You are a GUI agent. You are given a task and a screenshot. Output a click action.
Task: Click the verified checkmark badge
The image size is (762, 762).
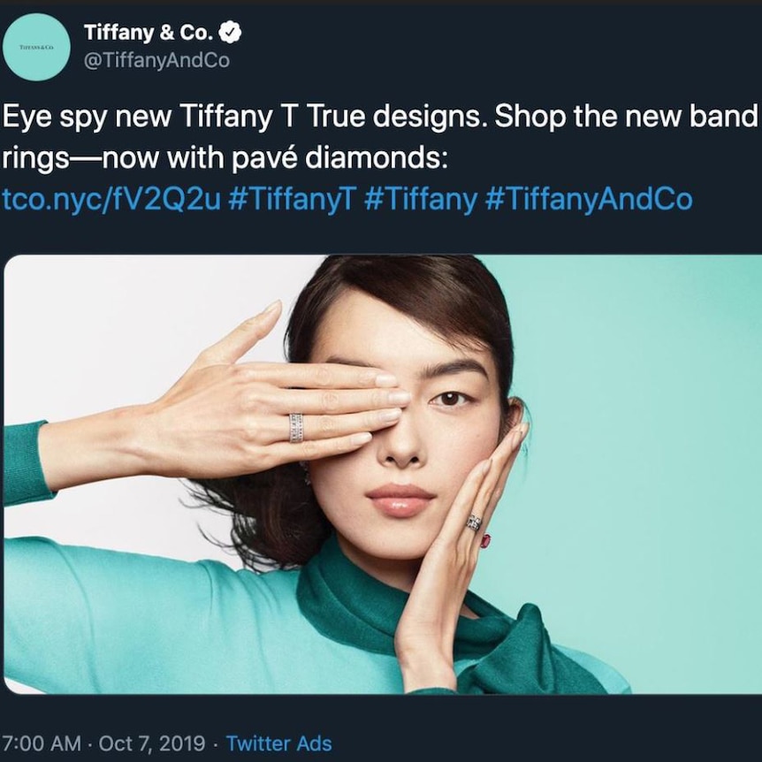pos(230,32)
